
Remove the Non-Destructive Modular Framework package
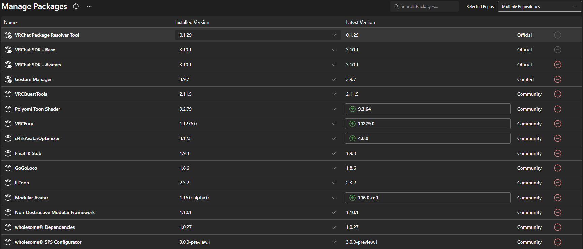coord(558,212)
